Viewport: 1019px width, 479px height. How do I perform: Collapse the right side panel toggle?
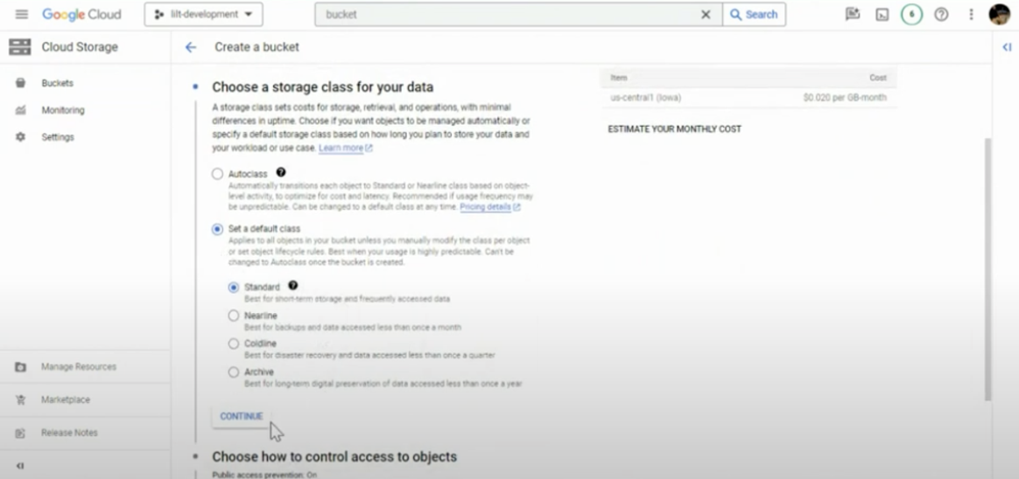[1007, 46]
